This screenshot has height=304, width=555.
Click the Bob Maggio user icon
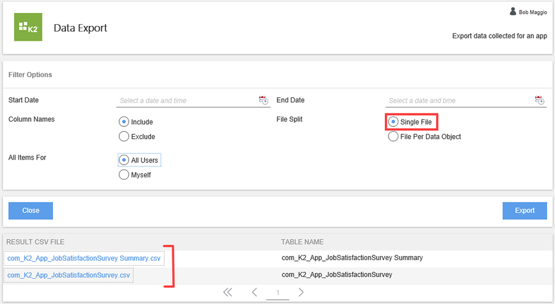click(512, 12)
